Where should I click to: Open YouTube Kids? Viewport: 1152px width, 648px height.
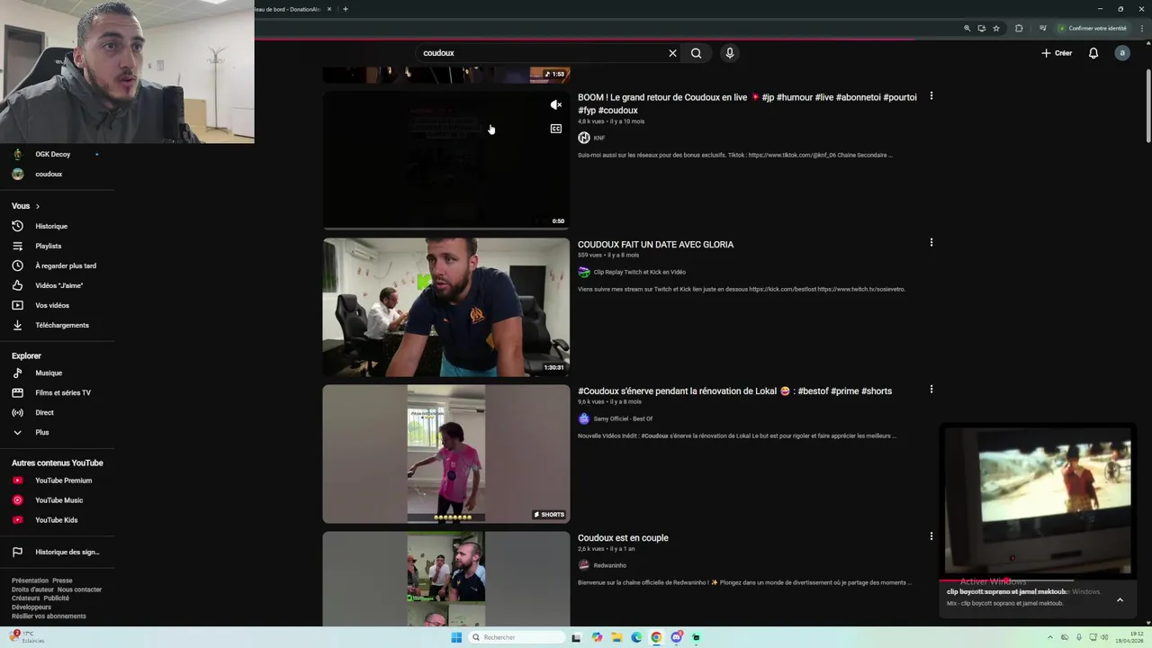click(x=57, y=520)
